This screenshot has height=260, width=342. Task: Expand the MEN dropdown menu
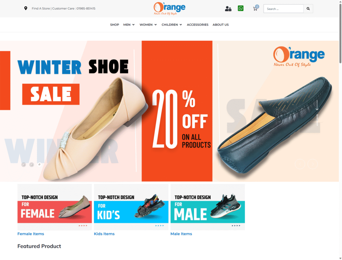pyautogui.click(x=129, y=25)
